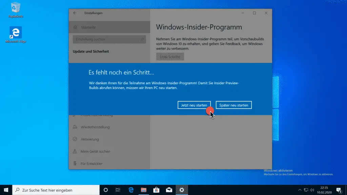Click the Update und Sicherheit heading
This screenshot has width=347, height=195.
91,51
